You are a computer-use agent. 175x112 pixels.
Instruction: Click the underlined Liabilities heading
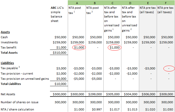coord(7,63)
